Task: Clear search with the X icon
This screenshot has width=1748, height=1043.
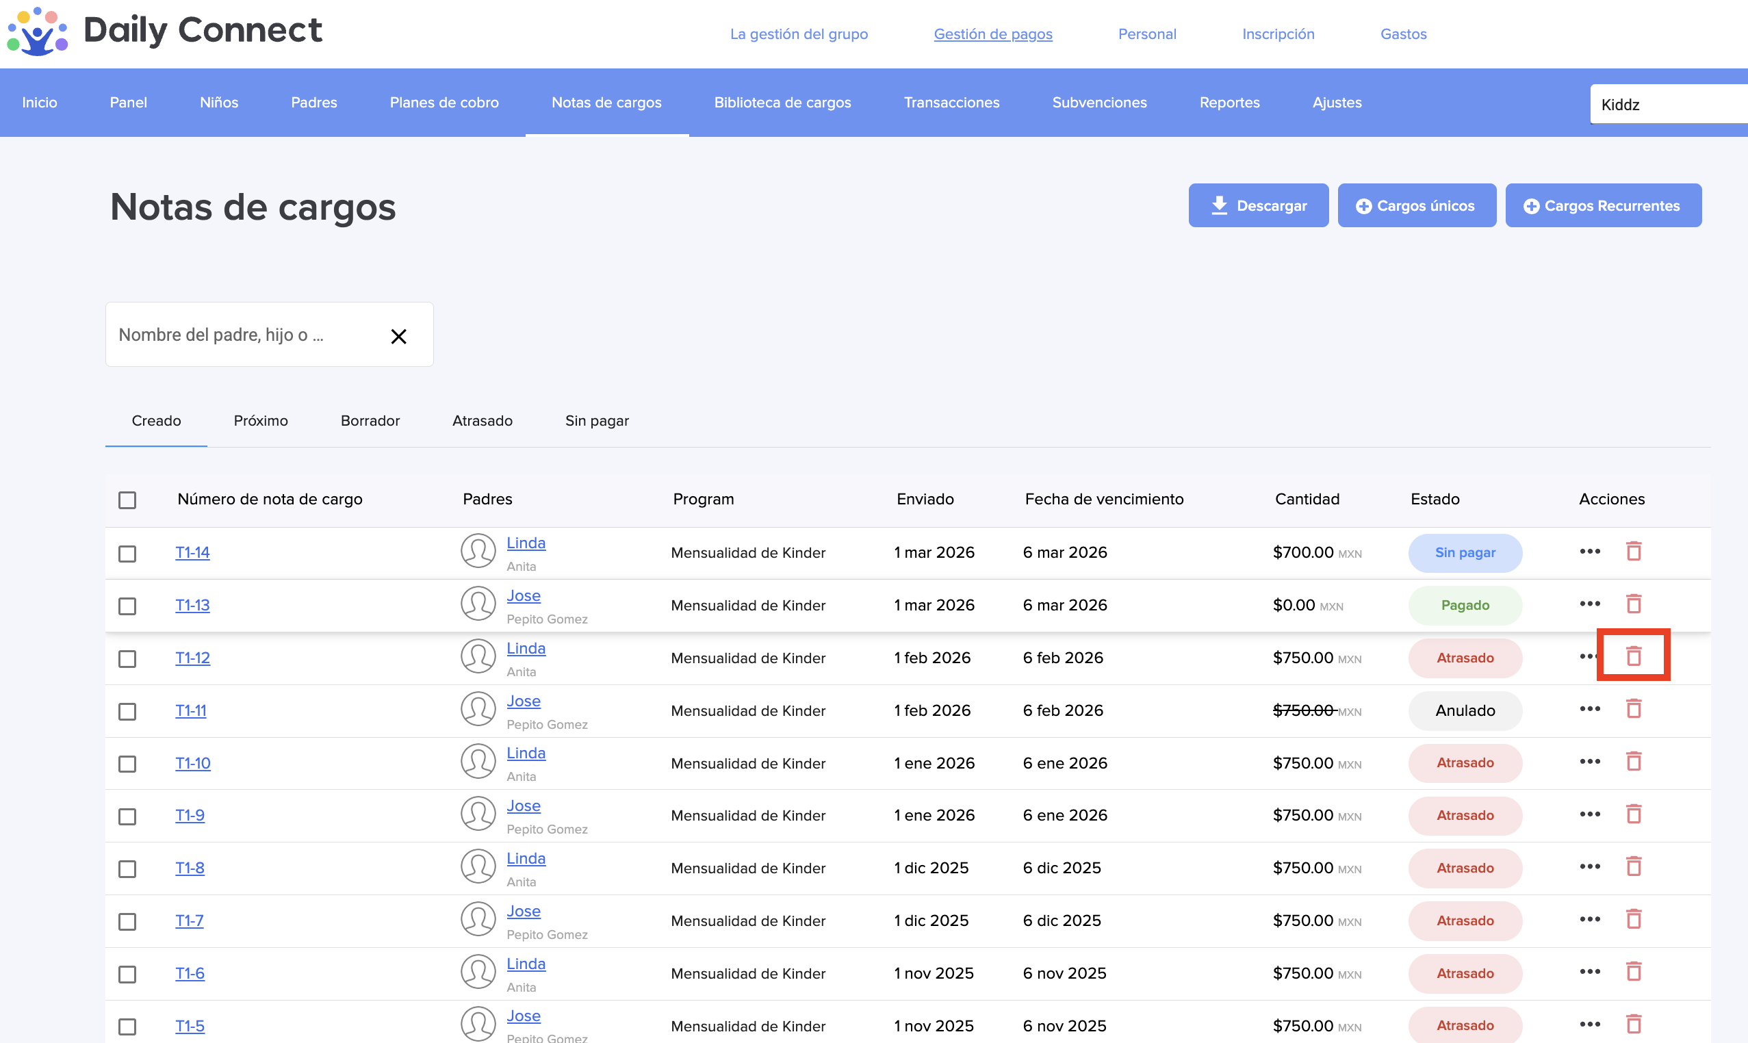Action: pos(398,337)
